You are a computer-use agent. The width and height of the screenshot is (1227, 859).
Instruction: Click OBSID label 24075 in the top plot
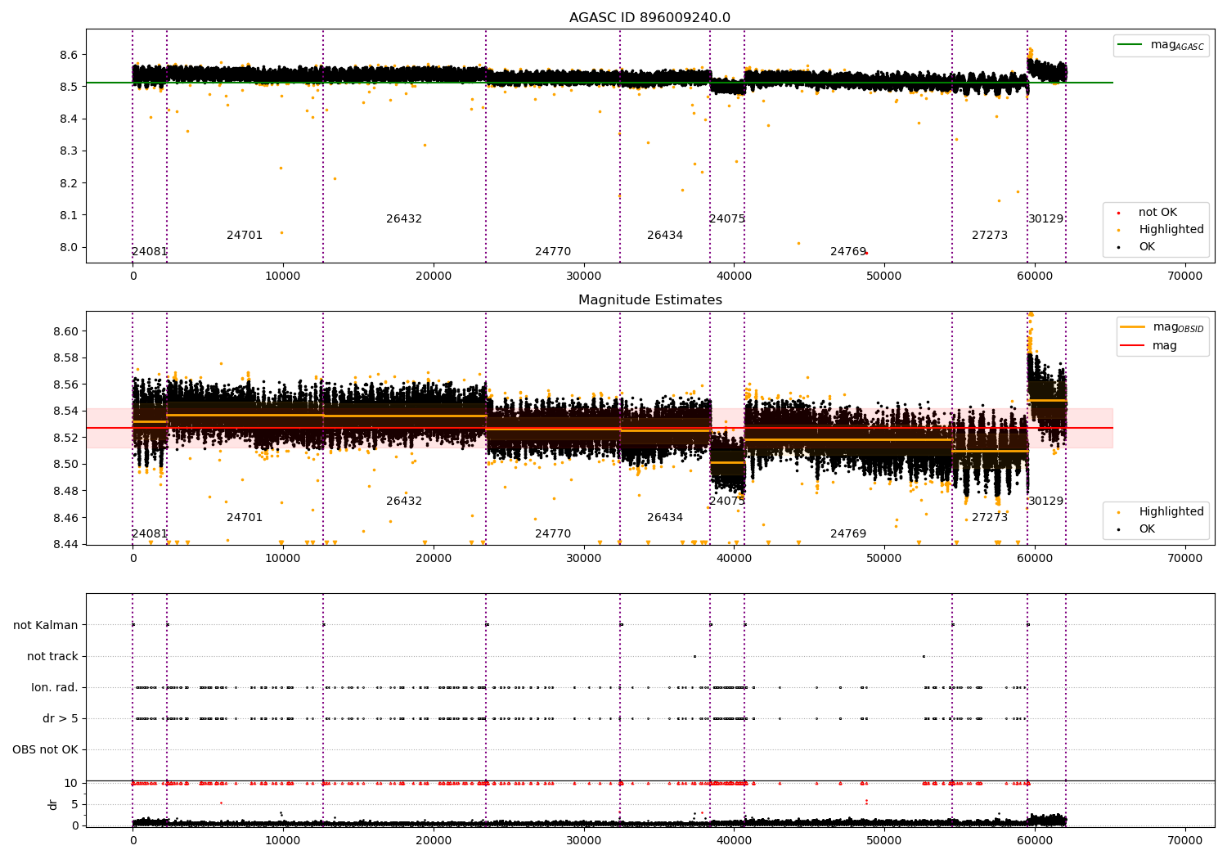tap(727, 219)
